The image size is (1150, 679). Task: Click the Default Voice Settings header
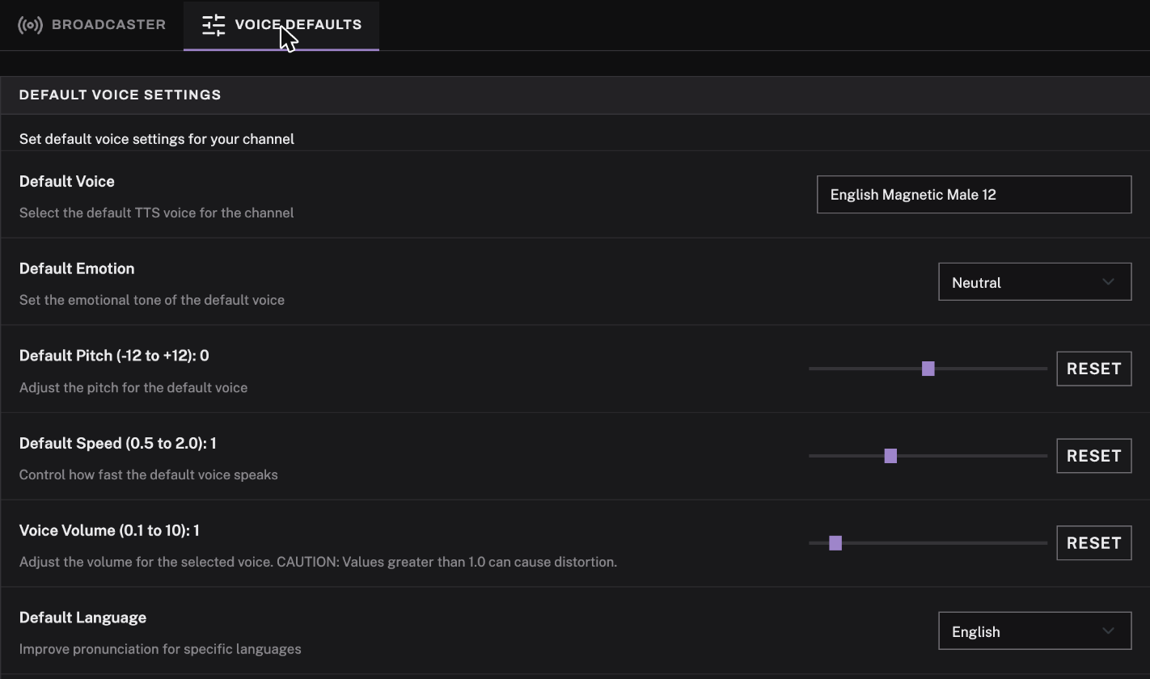click(x=120, y=95)
